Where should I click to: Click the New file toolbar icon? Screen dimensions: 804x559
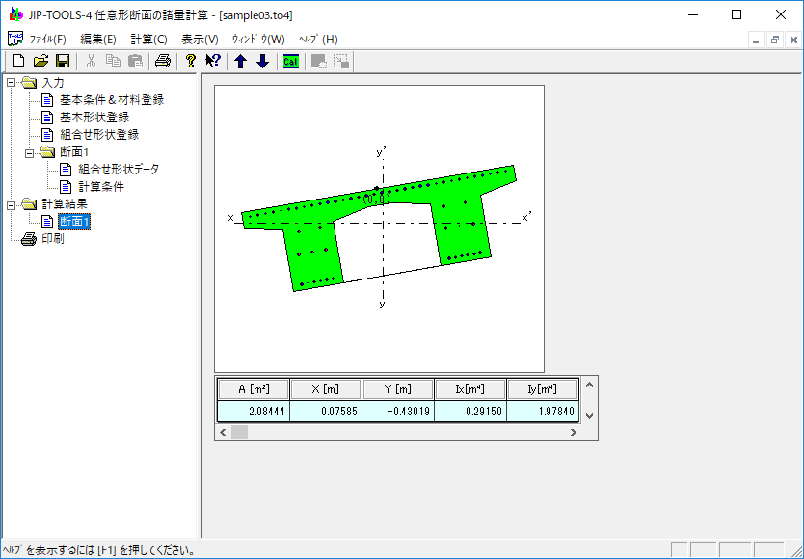[x=18, y=62]
